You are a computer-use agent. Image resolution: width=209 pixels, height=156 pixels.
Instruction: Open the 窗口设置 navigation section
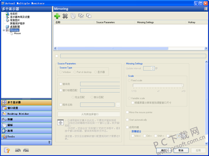point(26,108)
